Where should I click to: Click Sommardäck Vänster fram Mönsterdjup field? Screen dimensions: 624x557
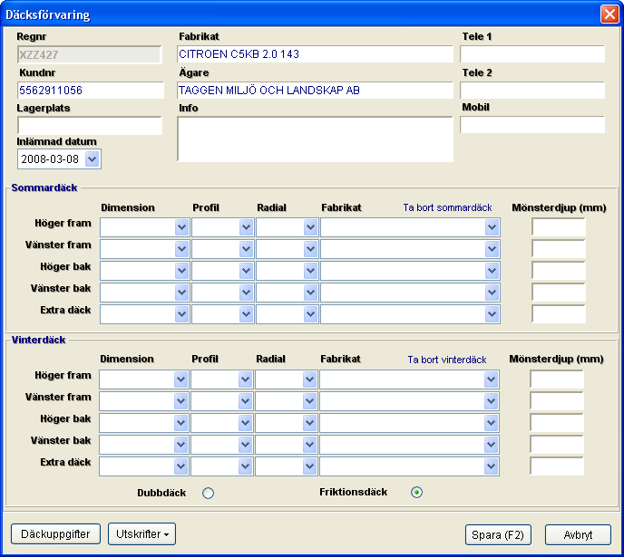559,249
